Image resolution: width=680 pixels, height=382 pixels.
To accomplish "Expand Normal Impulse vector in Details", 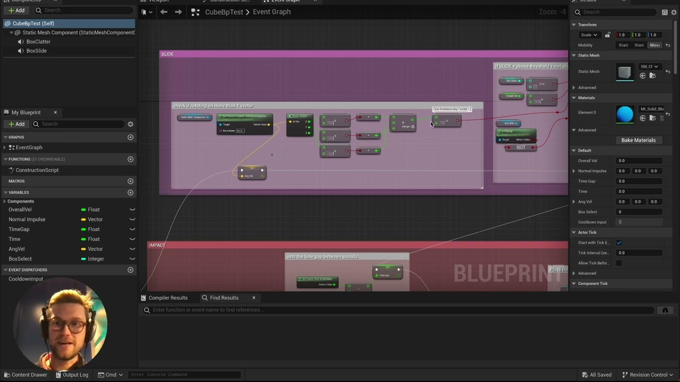I will (x=573, y=171).
